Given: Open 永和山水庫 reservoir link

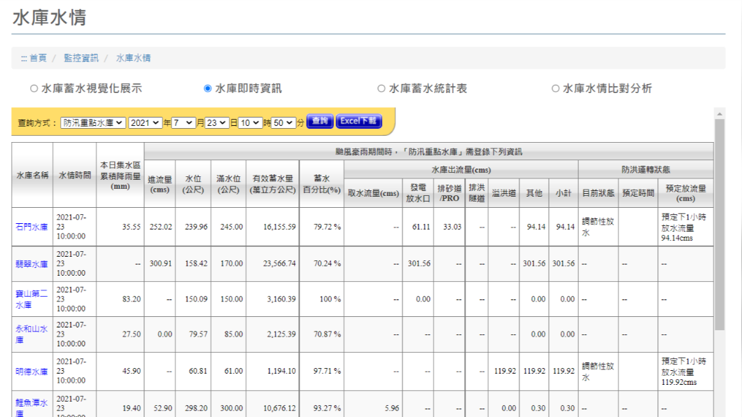Looking at the screenshot, I should click(31, 334).
